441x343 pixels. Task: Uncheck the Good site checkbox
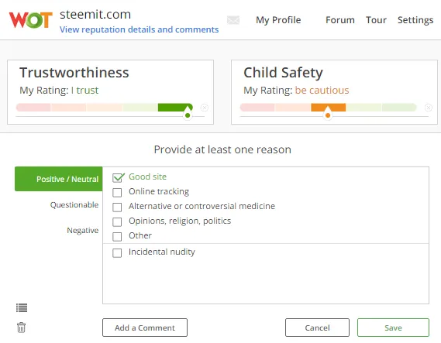tap(118, 177)
